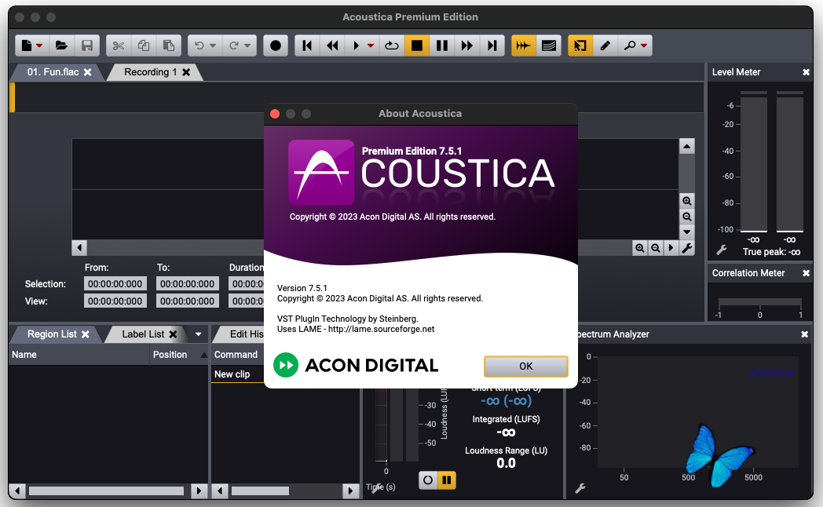The image size is (823, 507).
Task: Click the Rewind transport button
Action: 333,46
